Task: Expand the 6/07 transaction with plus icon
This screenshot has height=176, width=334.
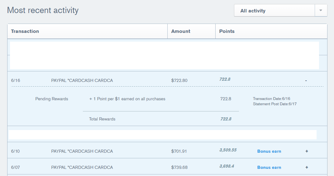Action: (307, 167)
